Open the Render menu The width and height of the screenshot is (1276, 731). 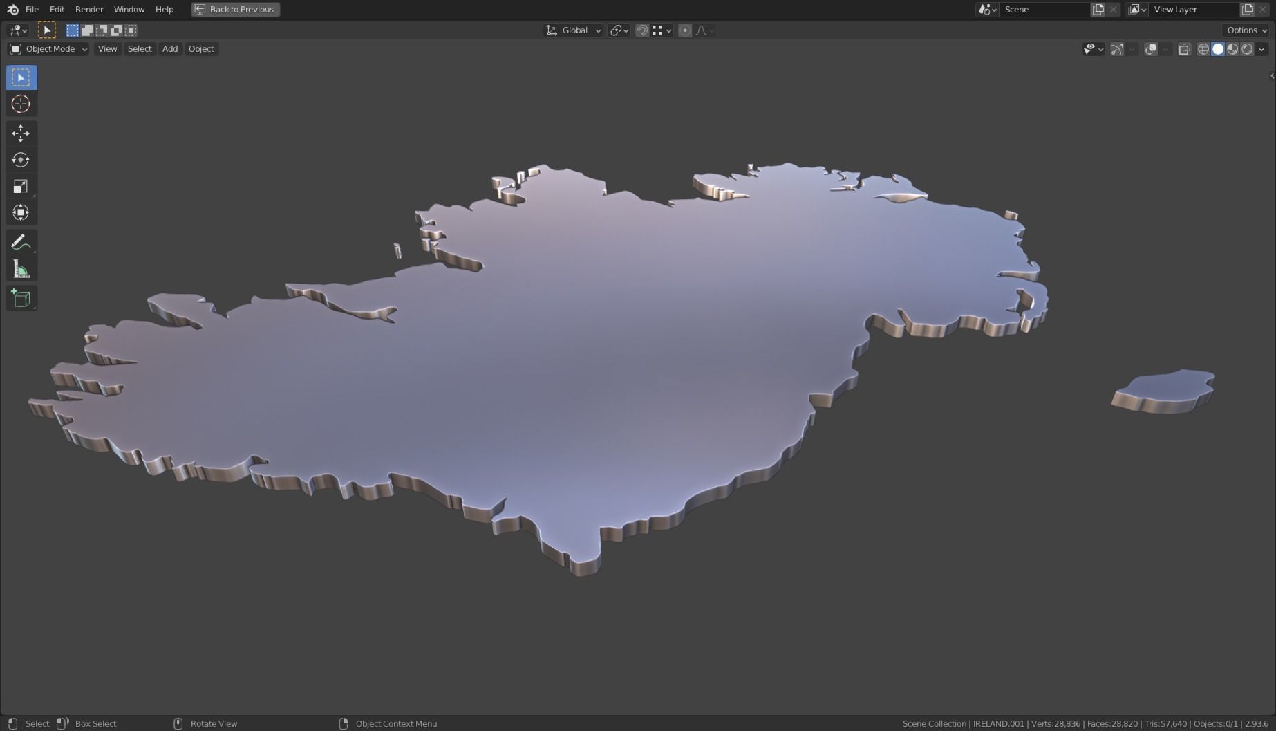(89, 9)
